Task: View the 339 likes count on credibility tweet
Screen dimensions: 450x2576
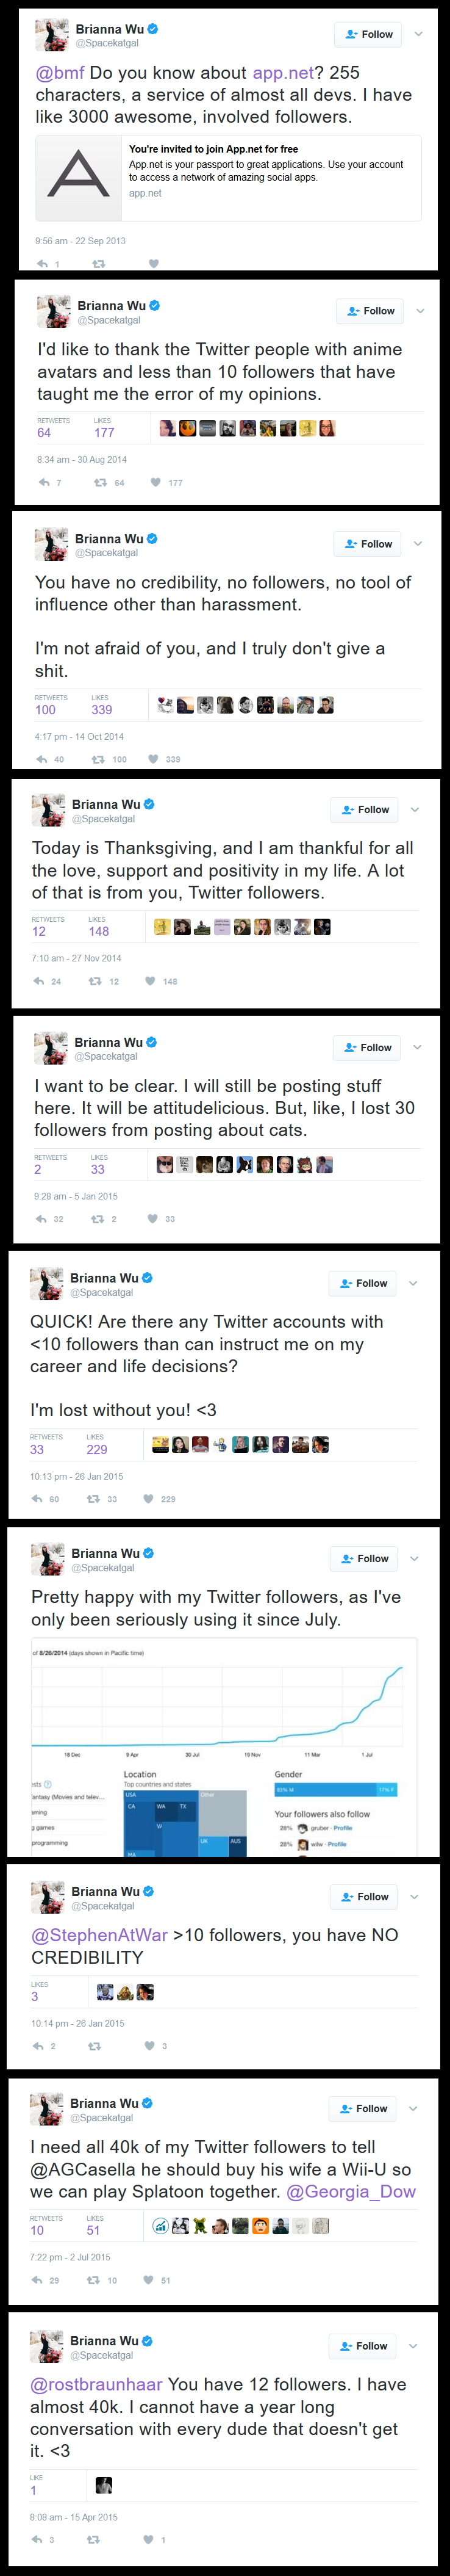Action: 102,710
